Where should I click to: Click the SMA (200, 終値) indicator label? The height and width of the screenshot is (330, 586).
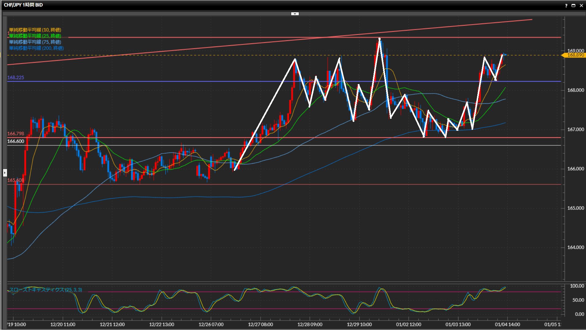pyautogui.click(x=36, y=48)
